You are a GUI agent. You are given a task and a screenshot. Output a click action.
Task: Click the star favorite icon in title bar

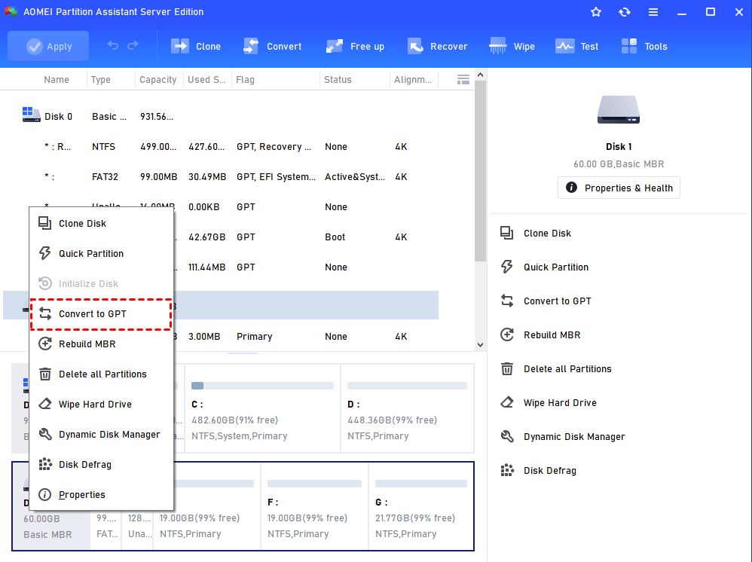[596, 12]
